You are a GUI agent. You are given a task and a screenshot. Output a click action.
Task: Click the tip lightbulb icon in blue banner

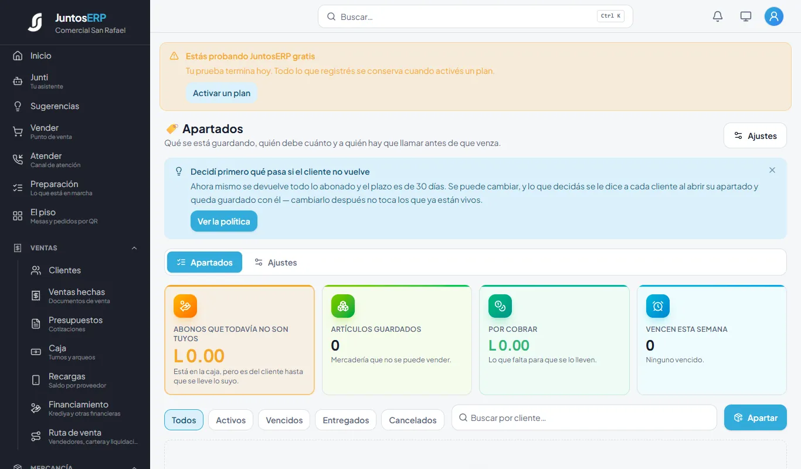179,171
